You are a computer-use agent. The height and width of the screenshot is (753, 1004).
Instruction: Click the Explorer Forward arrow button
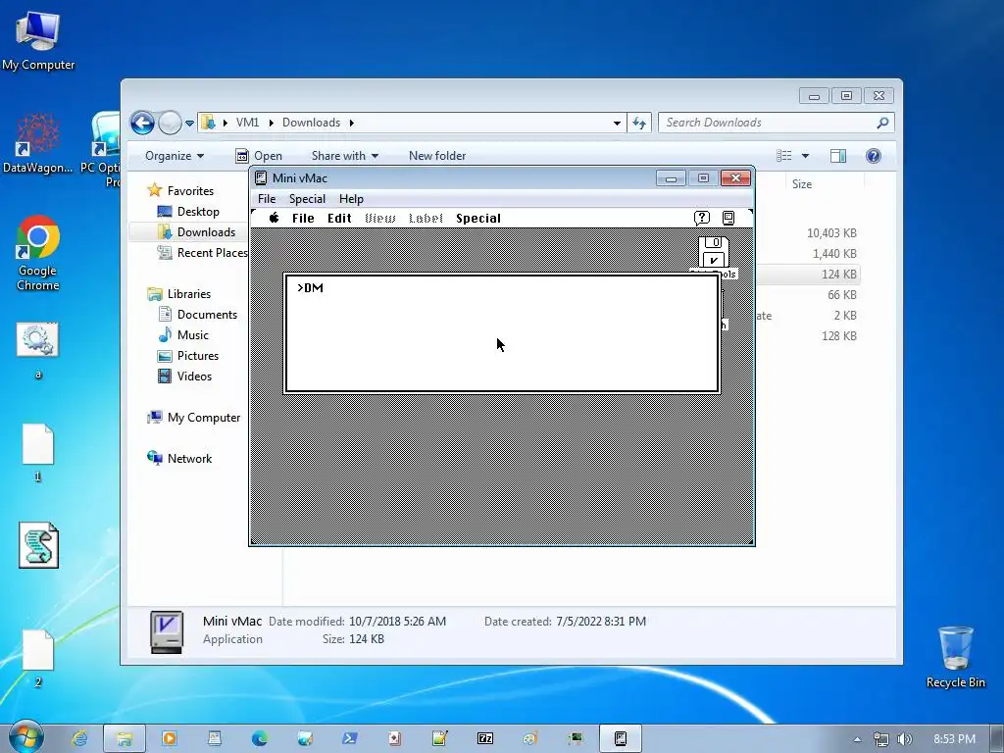(170, 123)
